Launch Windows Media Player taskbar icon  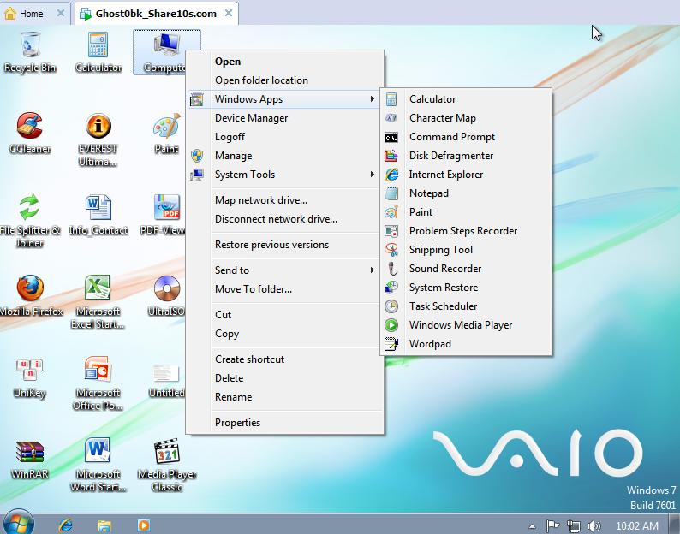pos(144,525)
